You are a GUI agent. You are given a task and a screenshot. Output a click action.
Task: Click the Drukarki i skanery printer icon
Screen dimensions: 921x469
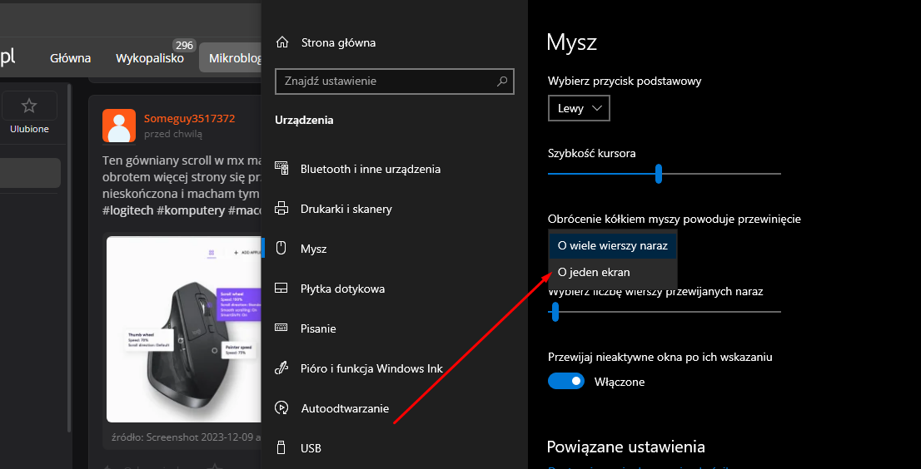point(281,209)
